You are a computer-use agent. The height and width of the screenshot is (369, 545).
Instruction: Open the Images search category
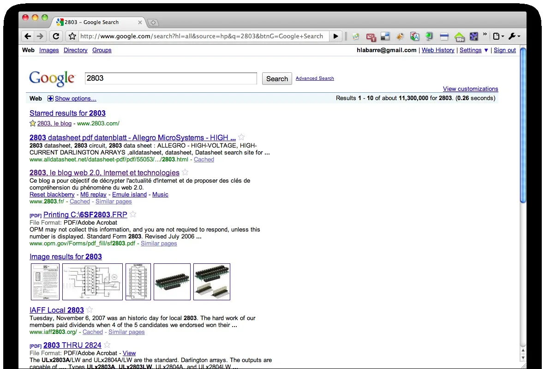click(49, 50)
